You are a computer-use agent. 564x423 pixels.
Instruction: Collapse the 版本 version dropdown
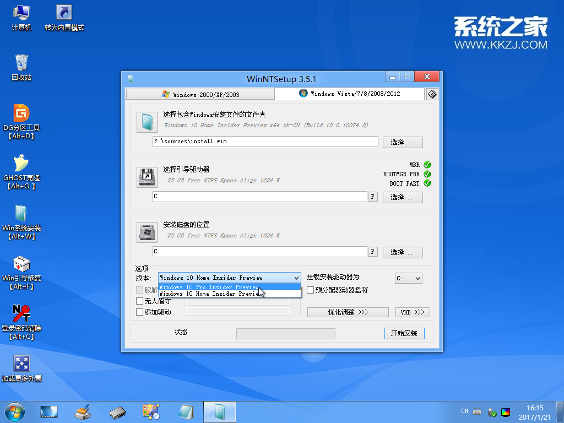pyautogui.click(x=296, y=278)
